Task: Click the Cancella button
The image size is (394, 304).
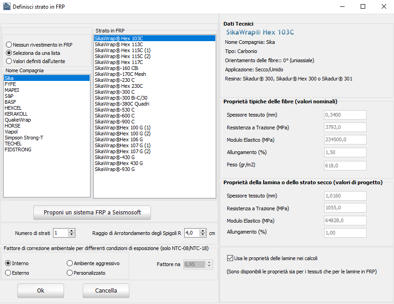Action: click(106, 291)
